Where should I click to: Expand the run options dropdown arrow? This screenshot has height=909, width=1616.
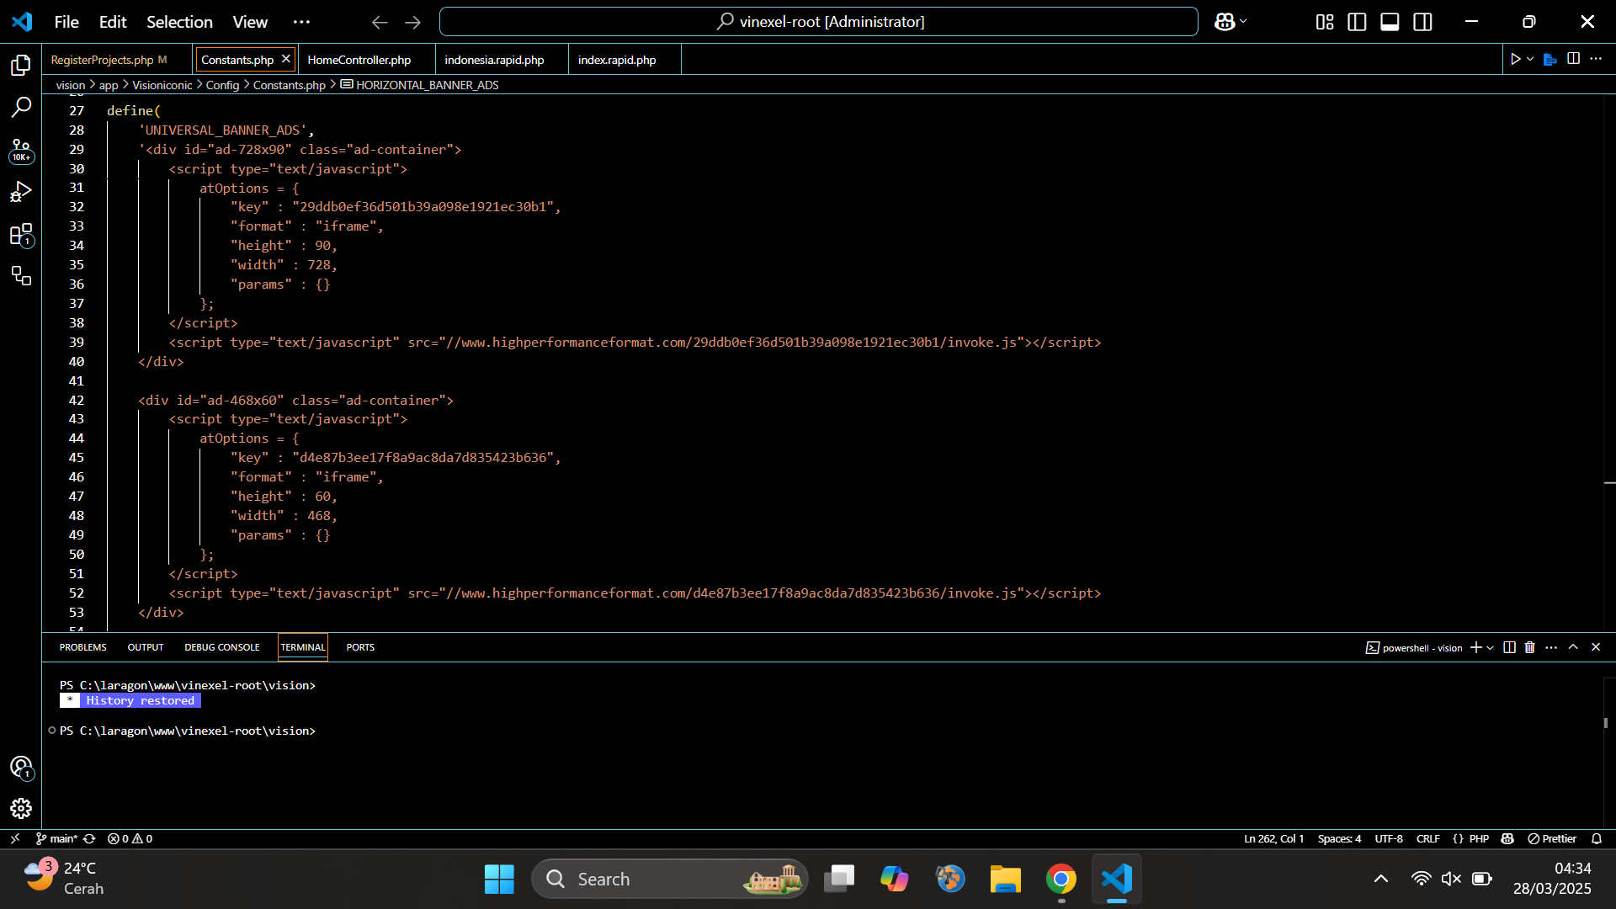(x=1530, y=59)
